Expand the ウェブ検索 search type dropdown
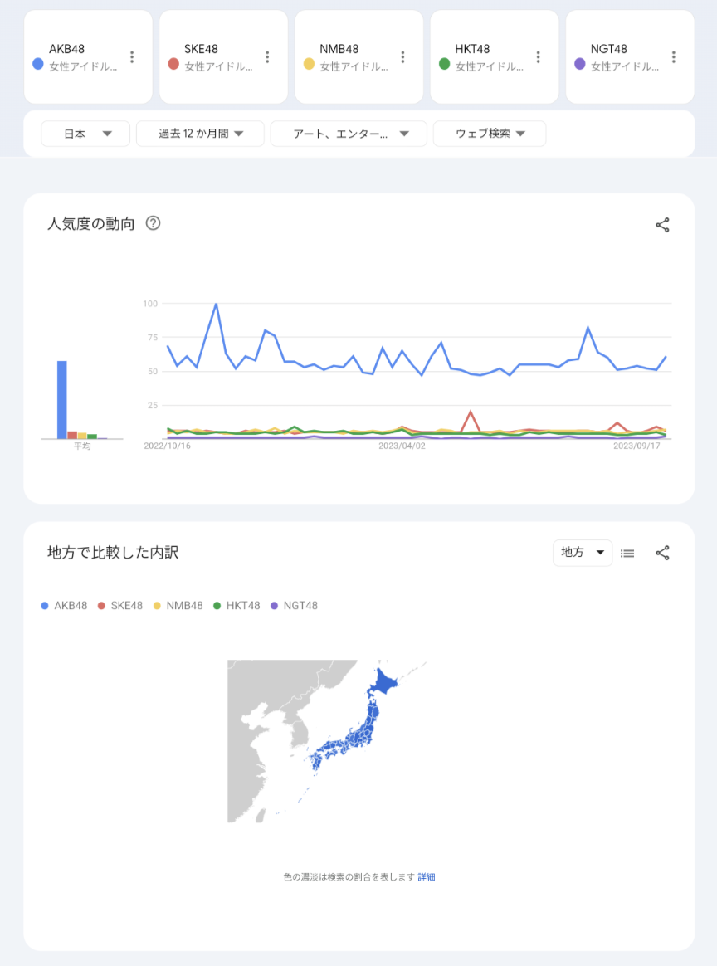Image resolution: width=717 pixels, height=966 pixels. (490, 134)
